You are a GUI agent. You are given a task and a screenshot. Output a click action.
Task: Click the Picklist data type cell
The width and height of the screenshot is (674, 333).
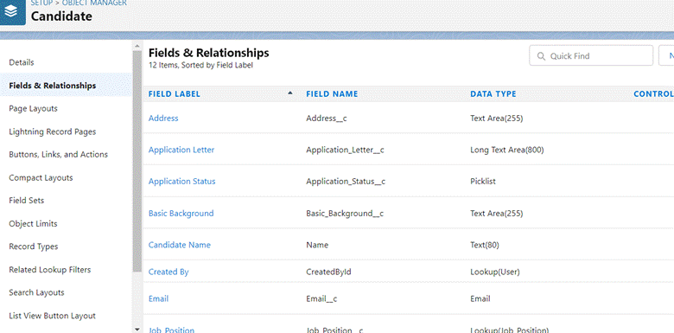(483, 182)
